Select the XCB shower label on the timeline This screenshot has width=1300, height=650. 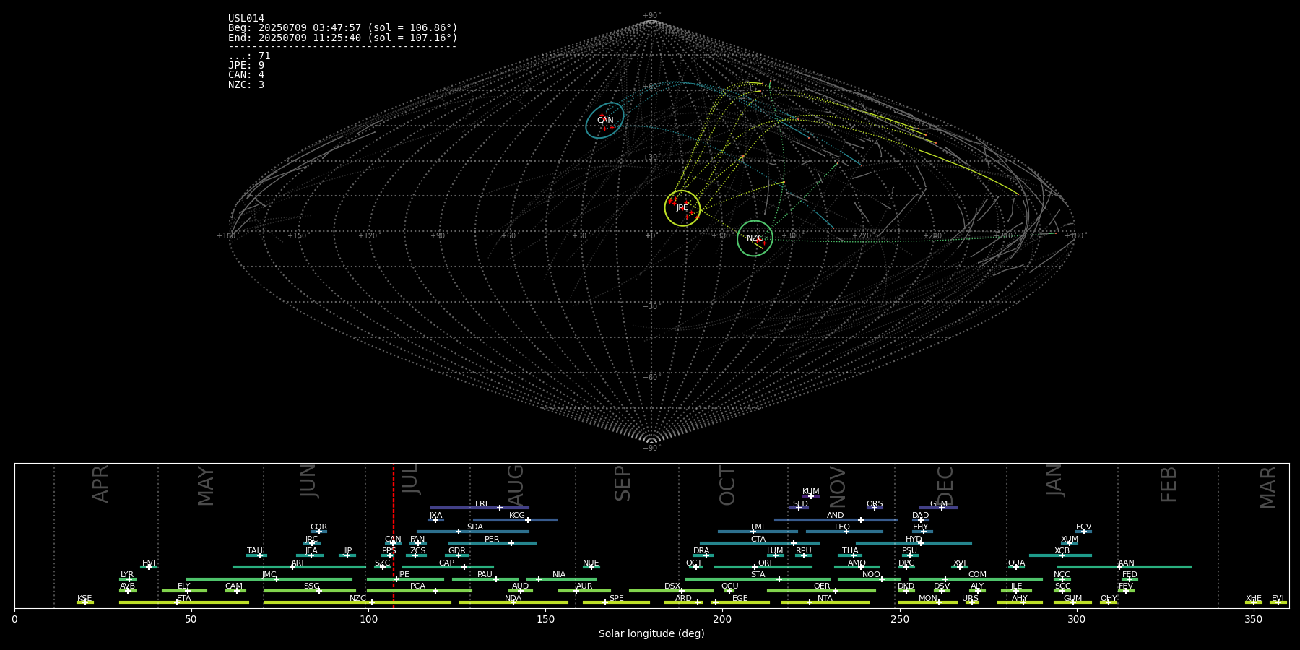(x=1062, y=551)
